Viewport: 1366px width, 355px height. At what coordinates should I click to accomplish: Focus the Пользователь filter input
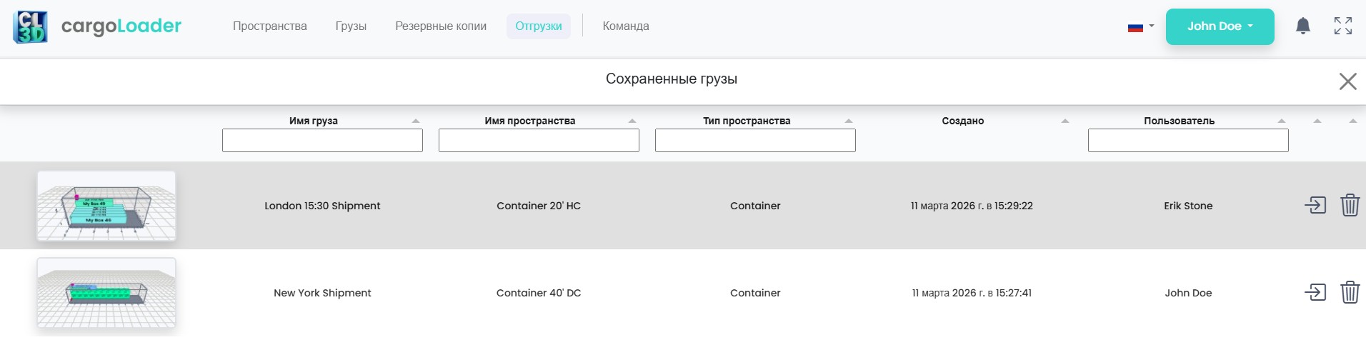tap(1187, 141)
